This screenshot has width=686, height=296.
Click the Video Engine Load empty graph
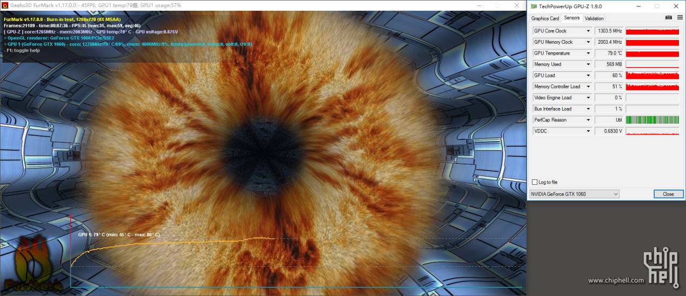tap(652, 98)
